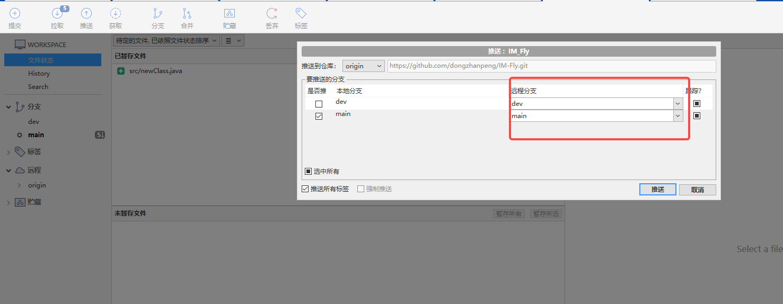The width and height of the screenshot is (783, 304).
Task: Select the main branch in sidebar
Action: click(x=36, y=135)
